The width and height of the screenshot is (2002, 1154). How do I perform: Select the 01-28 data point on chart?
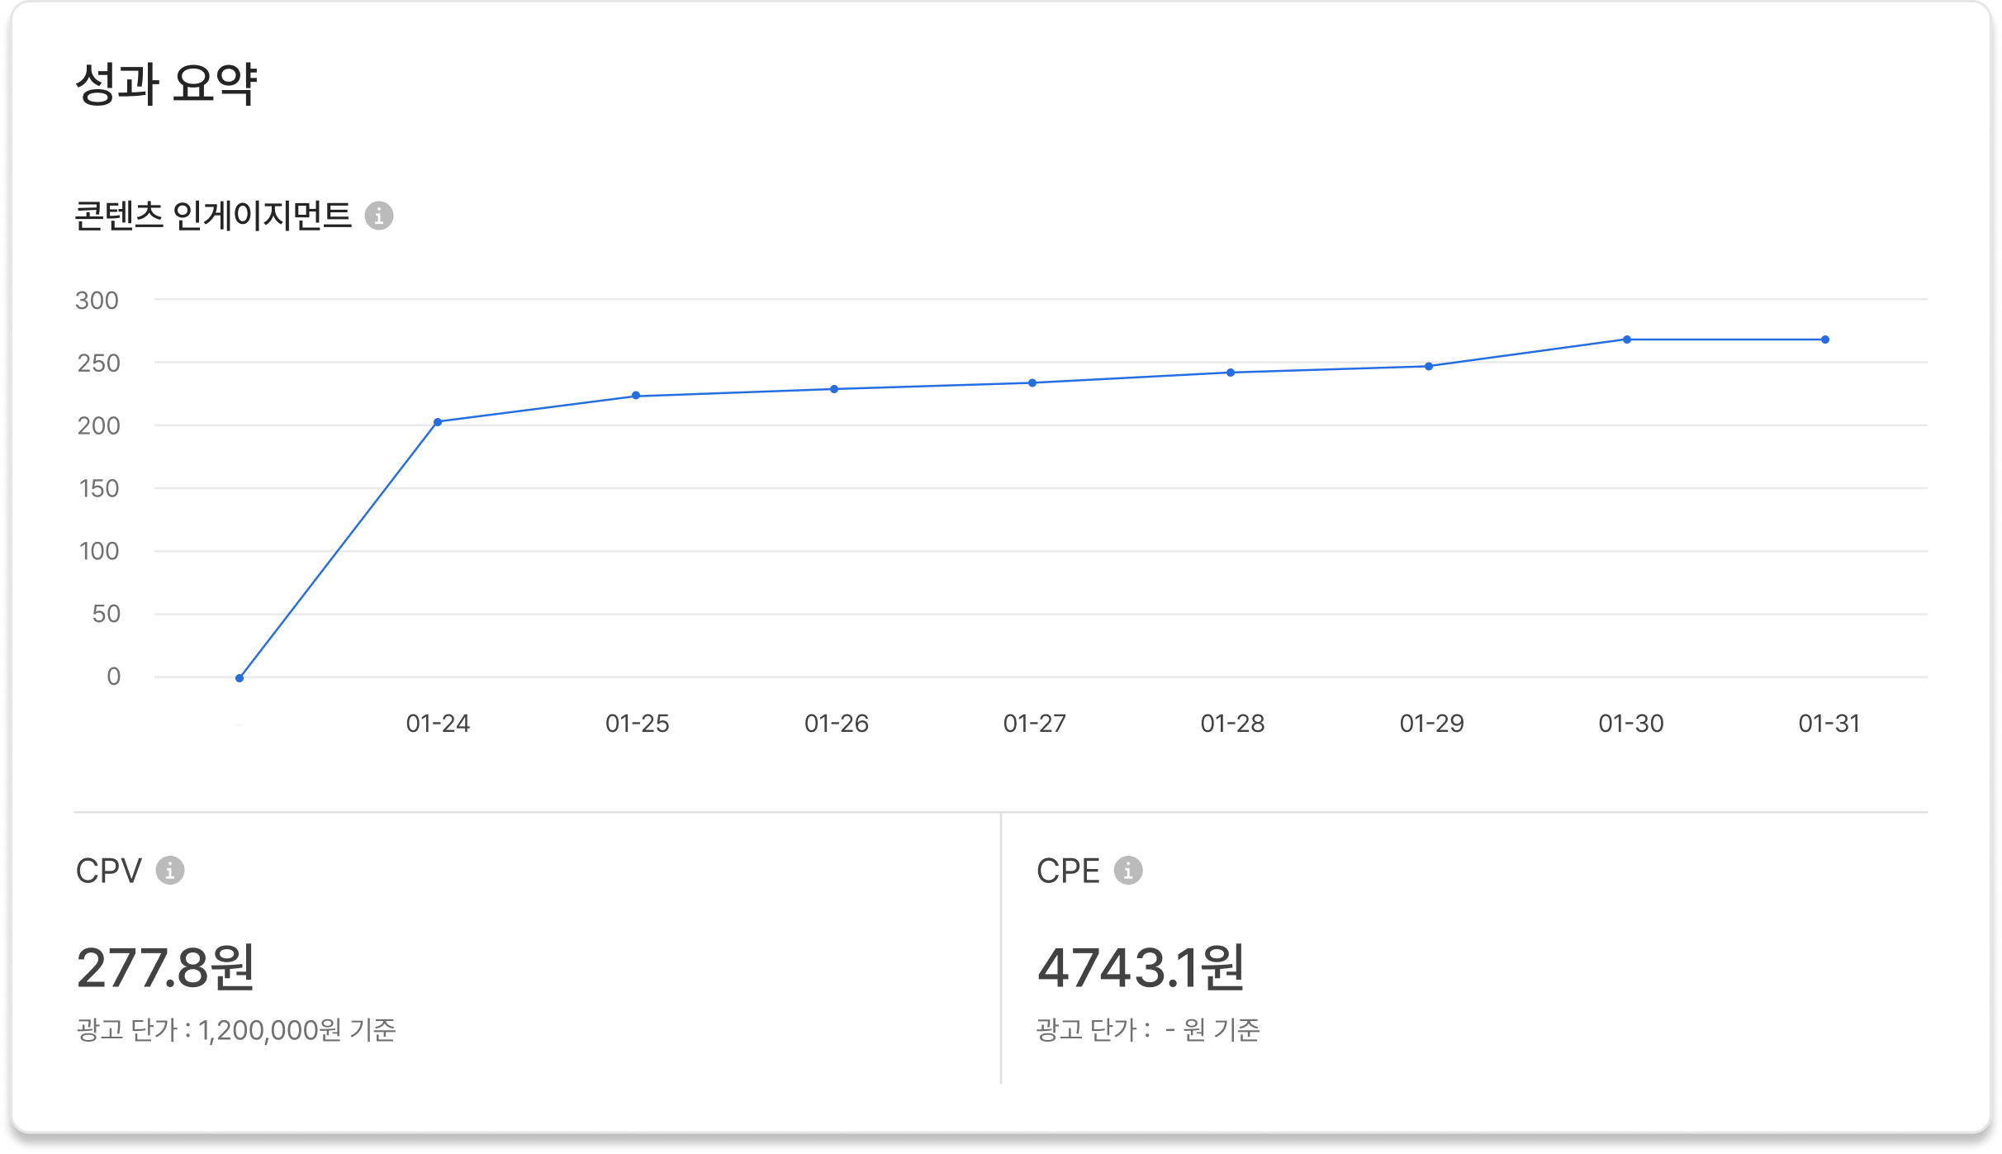1231,373
